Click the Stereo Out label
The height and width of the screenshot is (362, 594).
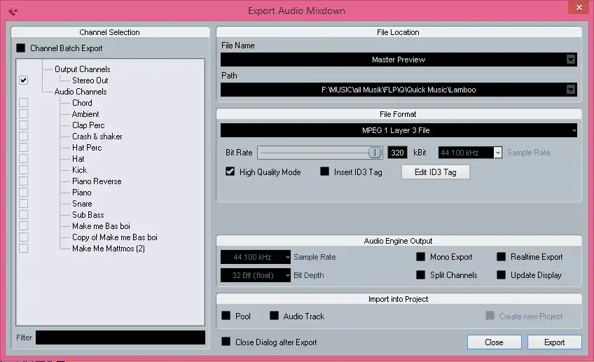pos(90,81)
